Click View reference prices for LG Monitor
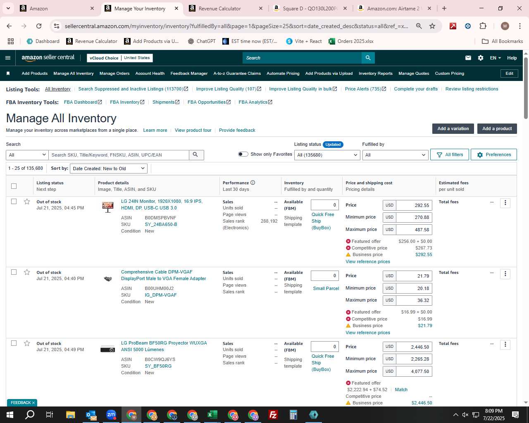529x423 pixels. tap(368, 261)
